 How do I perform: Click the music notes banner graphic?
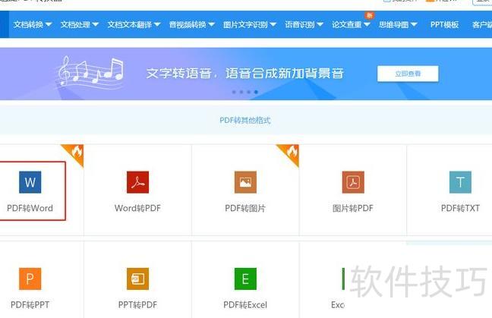(90, 73)
